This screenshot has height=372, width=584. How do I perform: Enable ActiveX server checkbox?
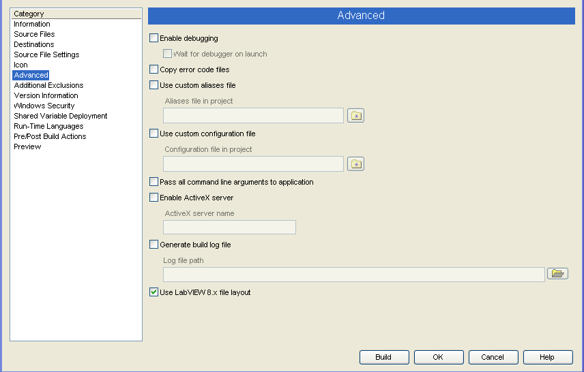154,198
